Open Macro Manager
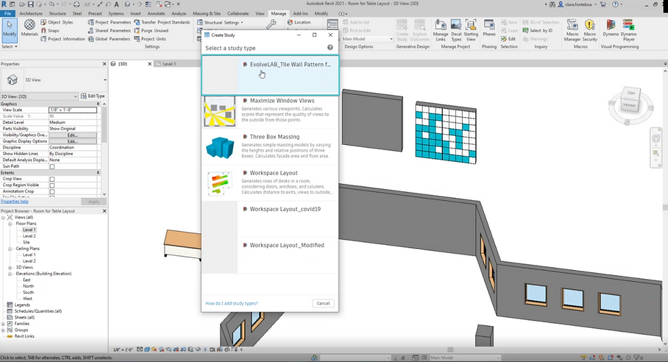668x362 pixels. tap(572, 30)
